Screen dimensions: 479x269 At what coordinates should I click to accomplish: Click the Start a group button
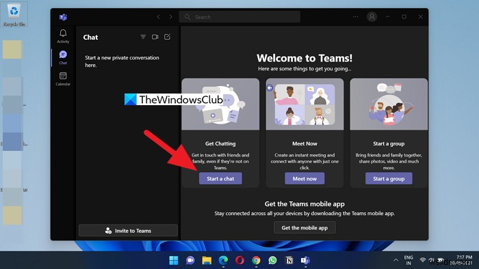click(x=389, y=178)
